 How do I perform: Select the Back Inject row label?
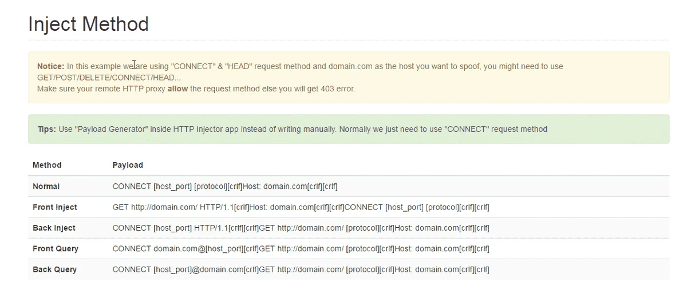54,228
